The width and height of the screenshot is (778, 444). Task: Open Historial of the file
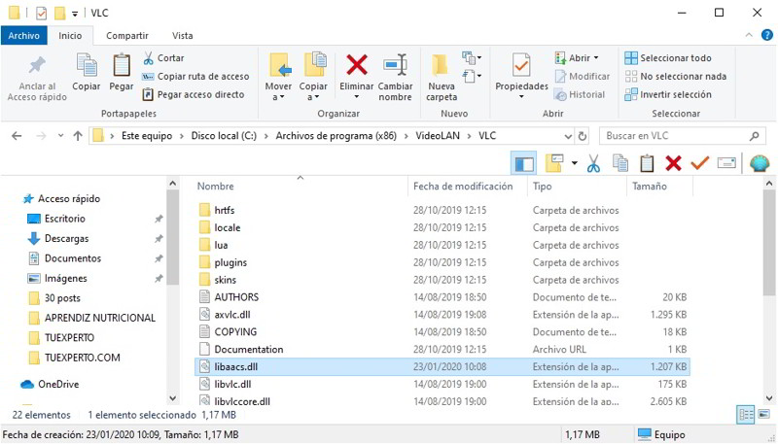tap(580, 94)
